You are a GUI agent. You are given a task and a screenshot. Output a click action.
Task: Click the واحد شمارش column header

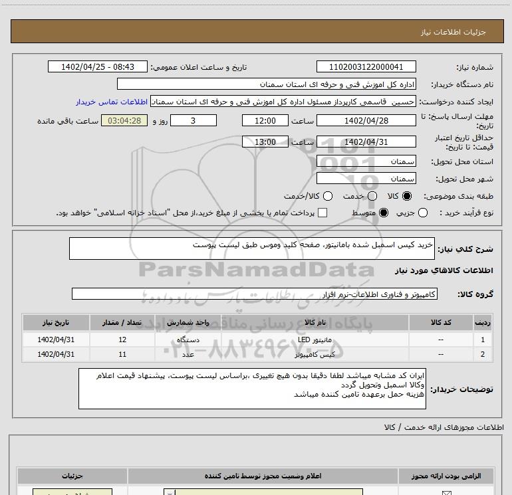(x=188, y=322)
